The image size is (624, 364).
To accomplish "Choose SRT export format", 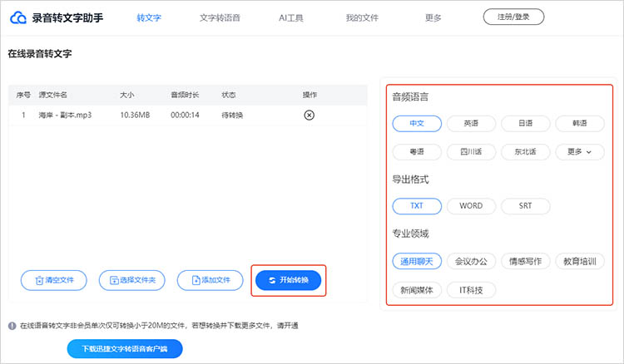I will pyautogui.click(x=525, y=206).
